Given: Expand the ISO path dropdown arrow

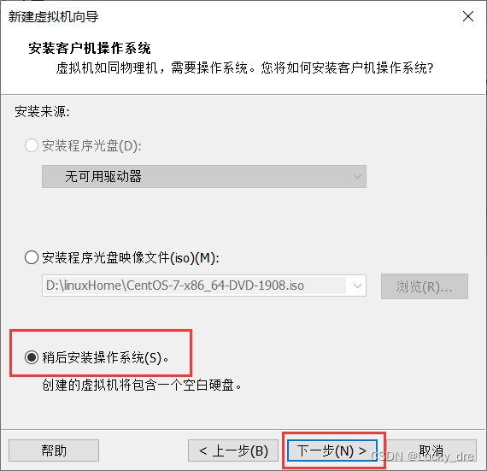Looking at the screenshot, I should coord(357,286).
